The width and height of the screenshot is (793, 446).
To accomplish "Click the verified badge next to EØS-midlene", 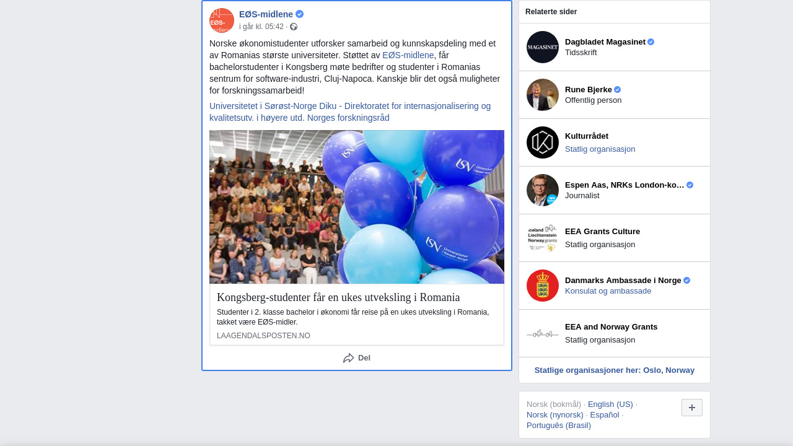I will pos(299,14).
